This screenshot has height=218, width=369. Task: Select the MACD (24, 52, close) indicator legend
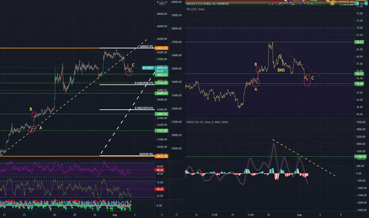(x=207, y=122)
